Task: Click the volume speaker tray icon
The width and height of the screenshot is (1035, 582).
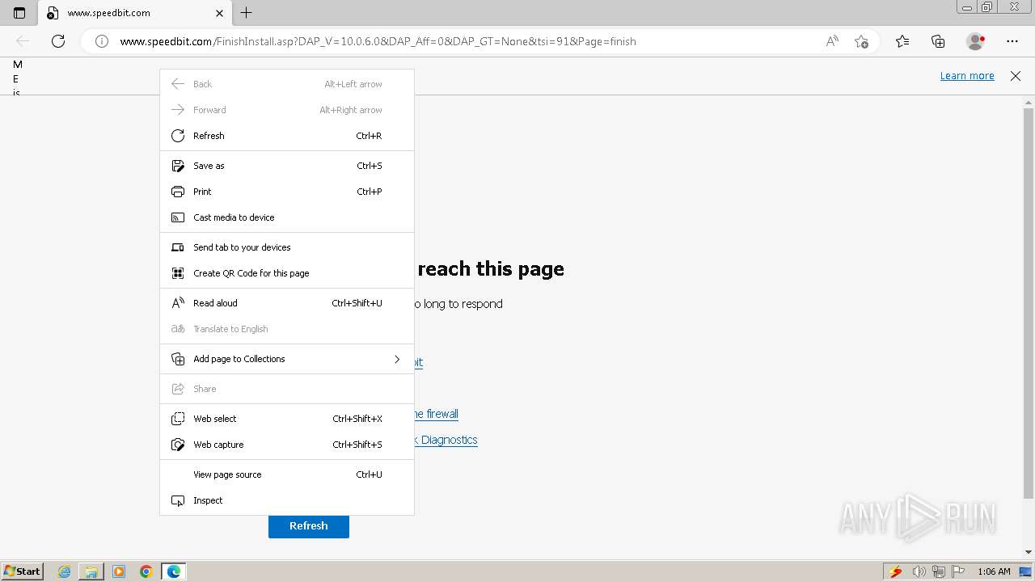Action: tap(919, 571)
